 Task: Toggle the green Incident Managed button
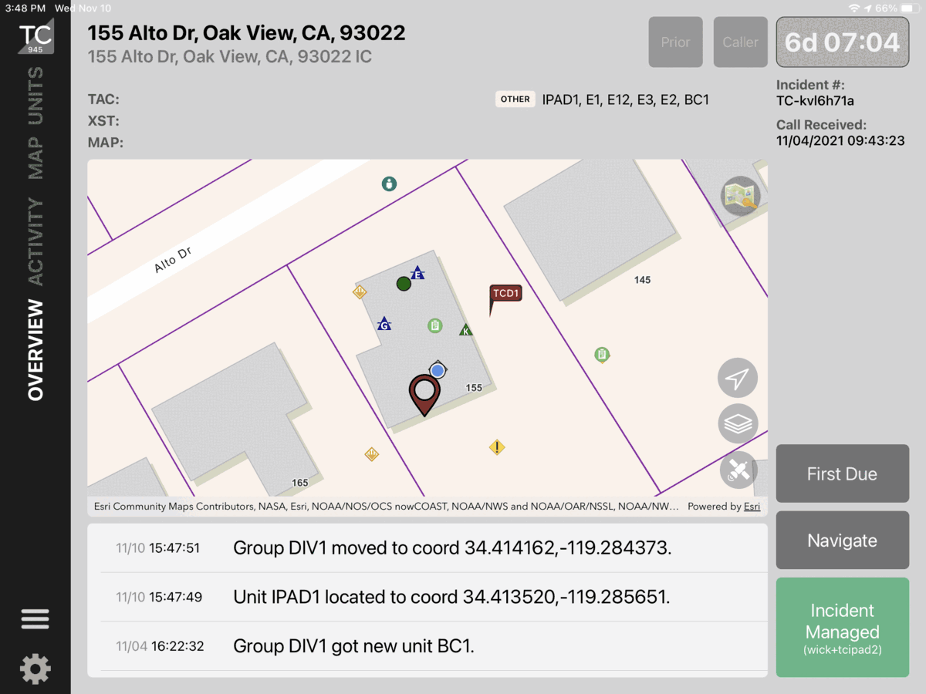[842, 627]
